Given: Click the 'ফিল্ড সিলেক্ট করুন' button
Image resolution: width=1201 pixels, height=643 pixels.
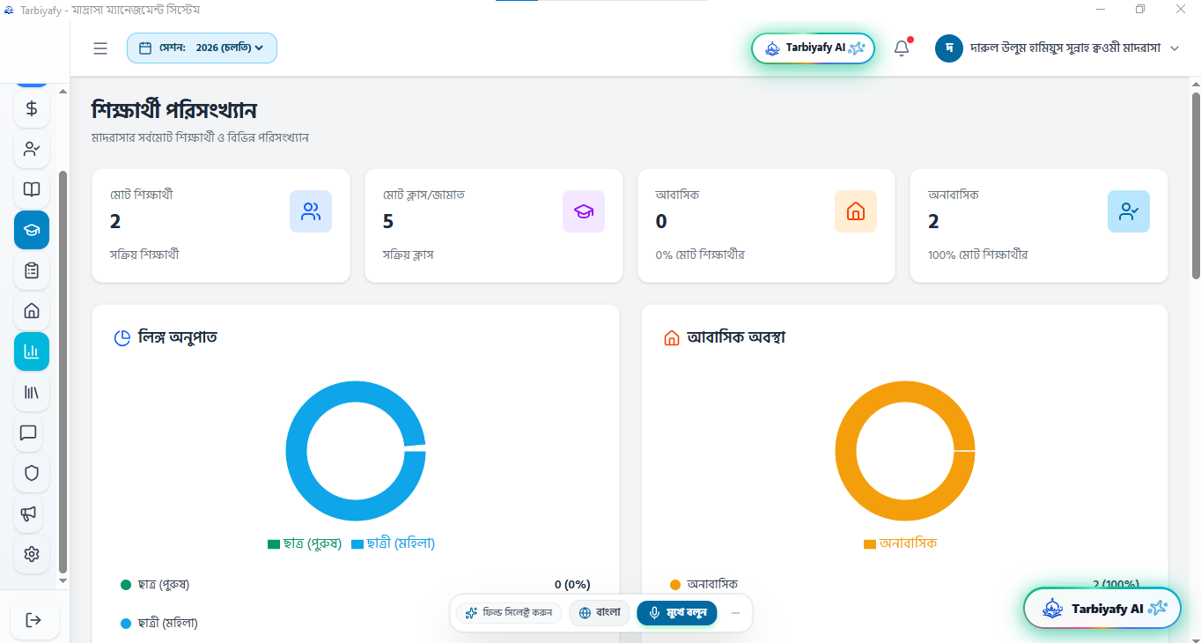Looking at the screenshot, I should tap(509, 613).
